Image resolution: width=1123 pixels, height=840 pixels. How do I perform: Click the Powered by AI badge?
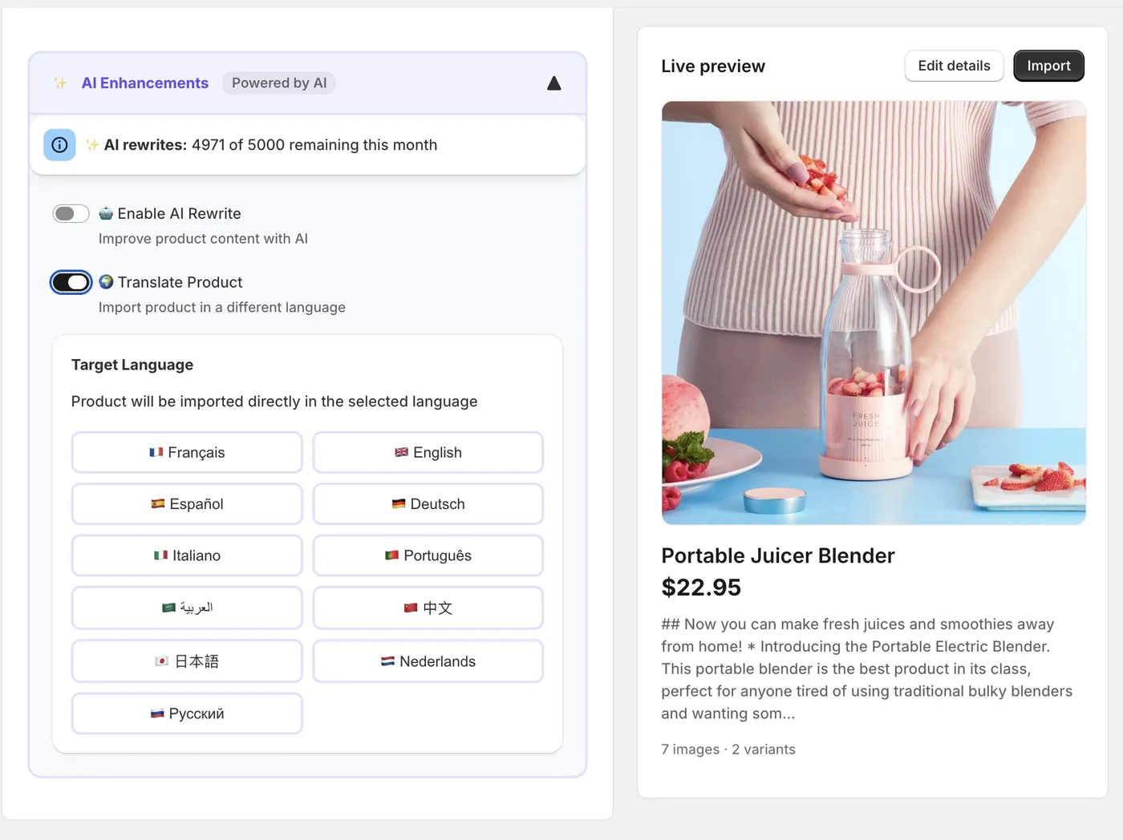click(279, 83)
